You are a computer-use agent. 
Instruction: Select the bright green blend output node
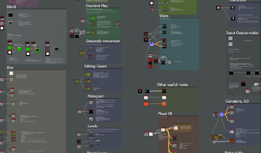click(x=19, y=49)
